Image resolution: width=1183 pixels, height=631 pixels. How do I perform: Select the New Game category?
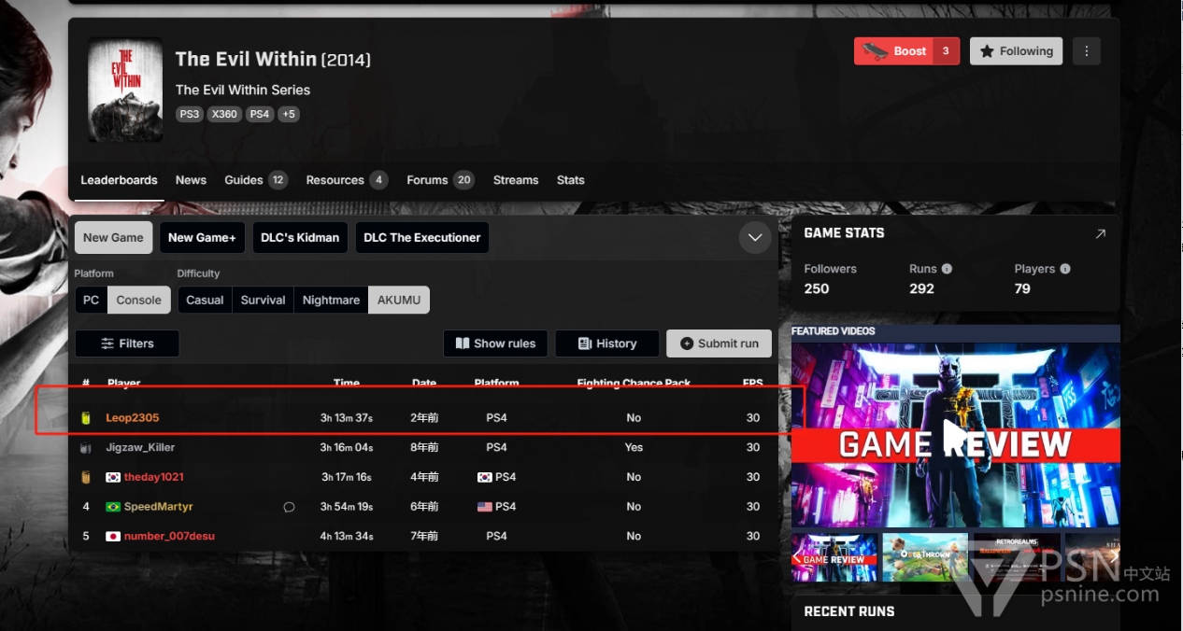(113, 237)
